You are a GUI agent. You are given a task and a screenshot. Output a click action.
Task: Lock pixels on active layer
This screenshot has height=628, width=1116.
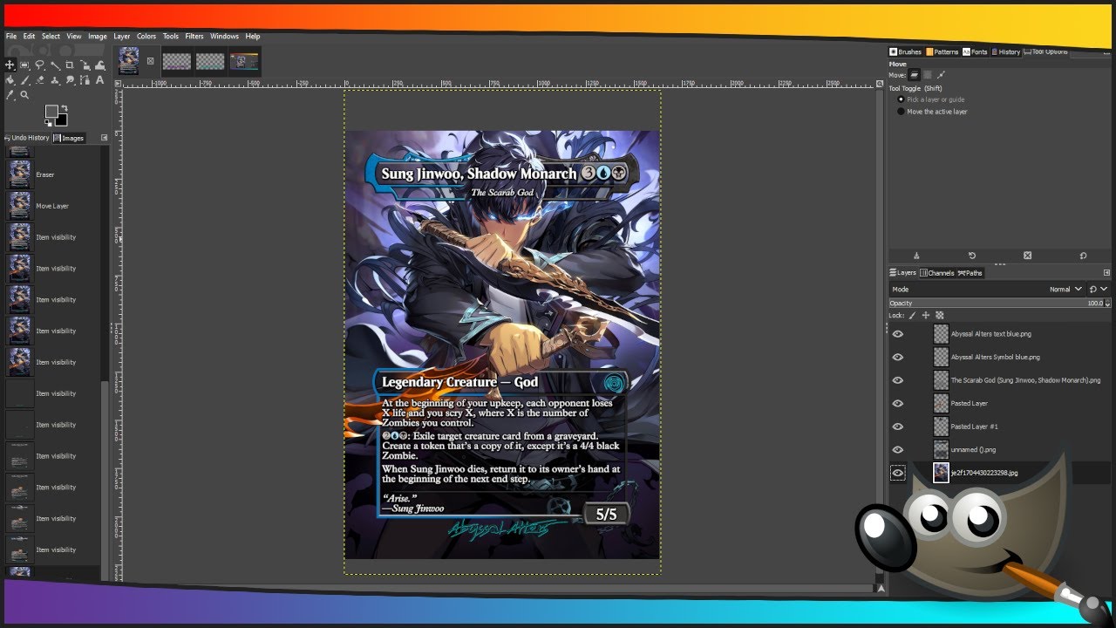click(x=912, y=315)
